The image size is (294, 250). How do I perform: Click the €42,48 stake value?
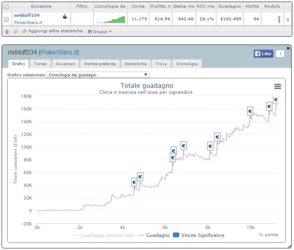[x=186, y=19]
